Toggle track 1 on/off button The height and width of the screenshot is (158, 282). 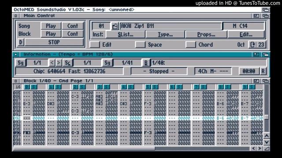coord(51,87)
